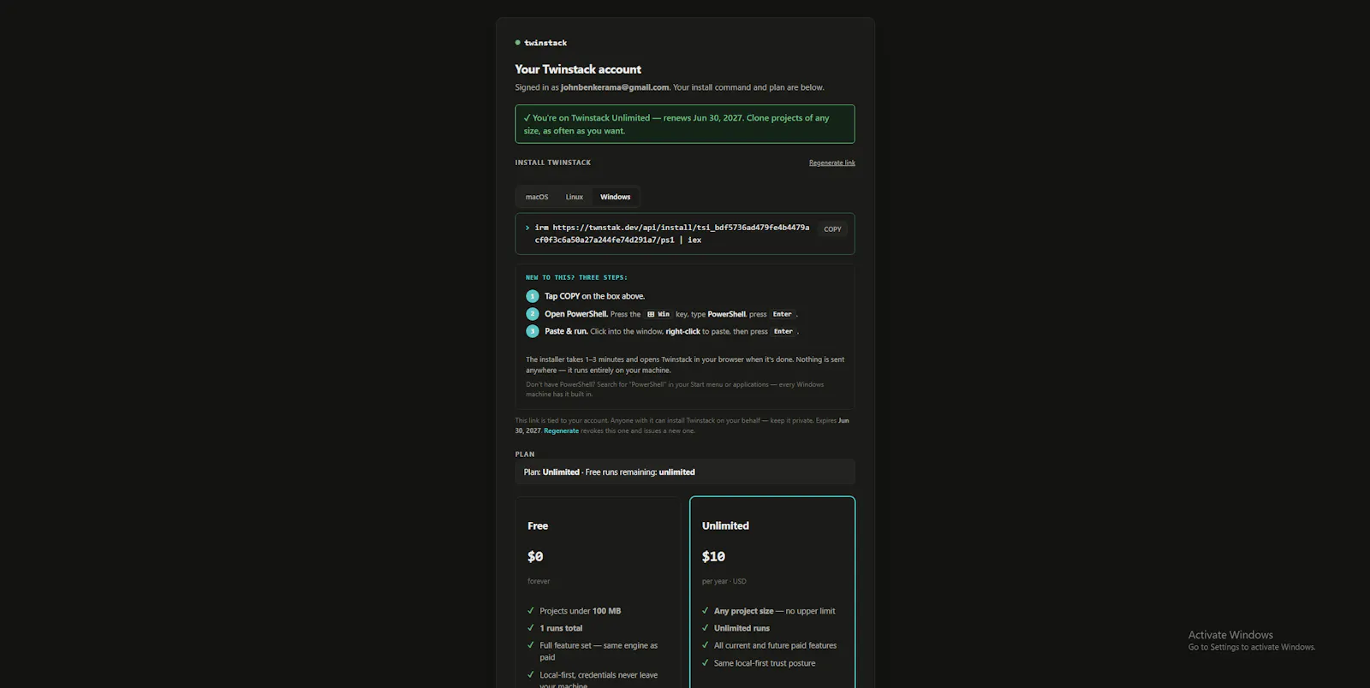Viewport: 1370px width, 688px height.
Task: Click the checkmark beside '1 runs total'
Action: (x=531, y=628)
